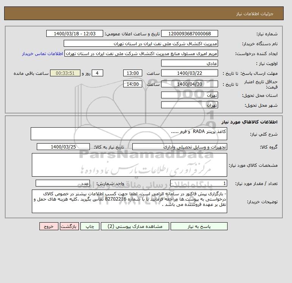Click the شرح کلی نیاز label

point(264,134)
